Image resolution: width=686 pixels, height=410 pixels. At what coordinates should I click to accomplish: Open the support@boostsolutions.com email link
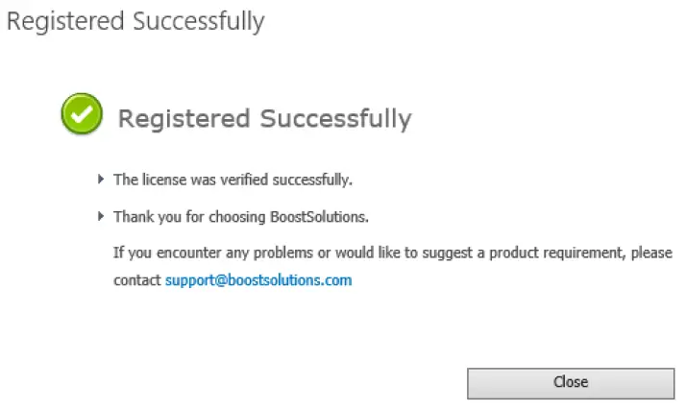[258, 280]
